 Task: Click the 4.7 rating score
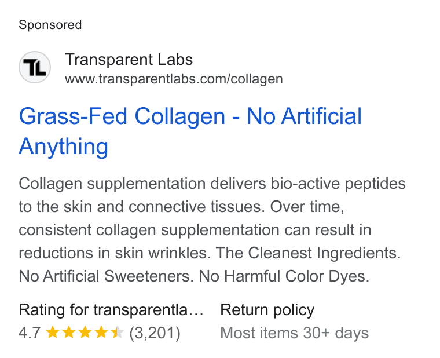pos(30,333)
